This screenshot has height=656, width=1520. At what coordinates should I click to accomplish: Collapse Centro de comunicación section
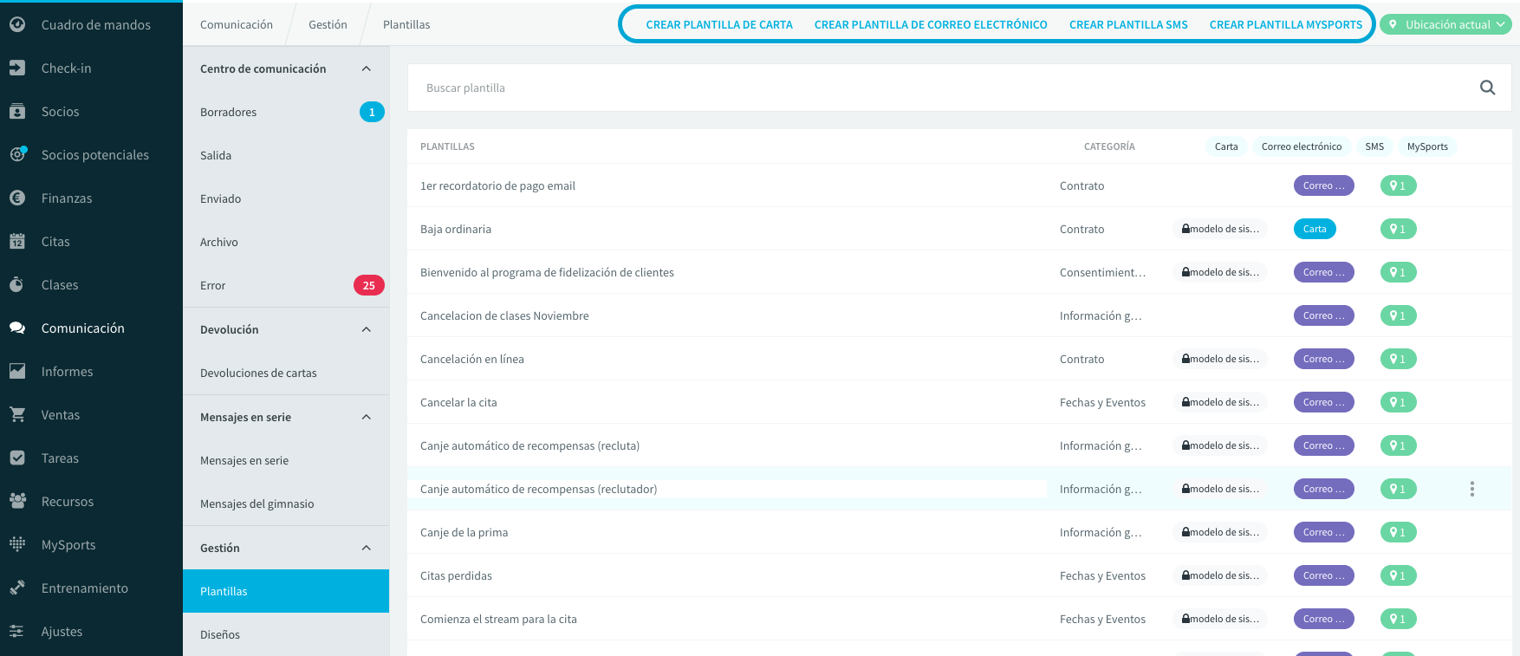(x=367, y=68)
